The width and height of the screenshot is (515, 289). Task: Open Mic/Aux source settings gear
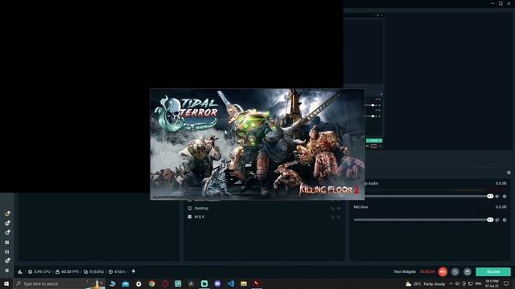coord(505,220)
